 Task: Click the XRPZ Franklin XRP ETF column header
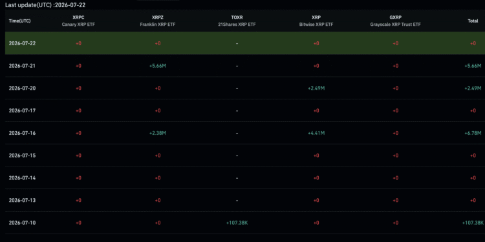pyautogui.click(x=157, y=21)
